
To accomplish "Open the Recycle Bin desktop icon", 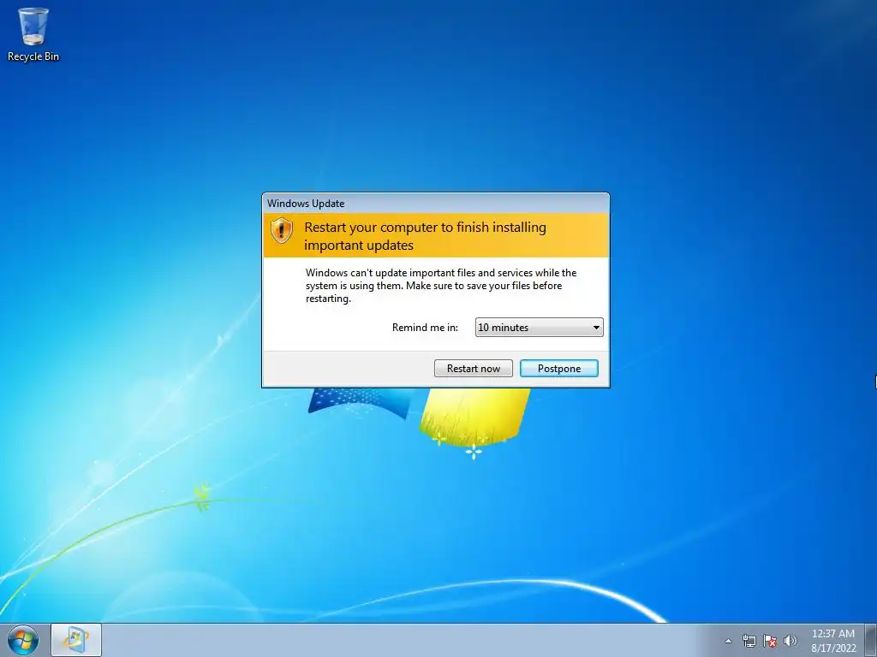I will click(33, 33).
